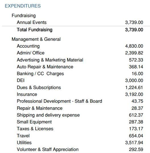Click the EXPENDITURES section heading
150x153 pixels.
pos(23,6)
